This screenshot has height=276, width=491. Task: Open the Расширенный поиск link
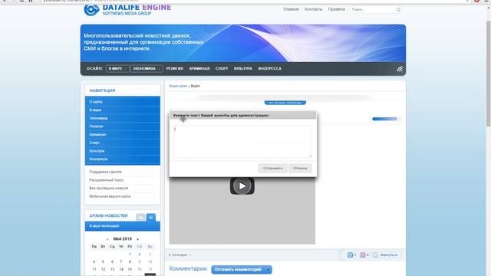point(106,180)
